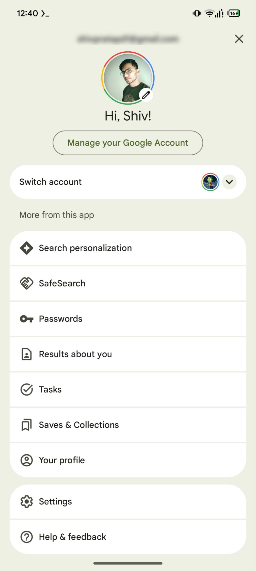Click the Saves & Collections bookmark icon
256x571 pixels.
click(x=26, y=425)
